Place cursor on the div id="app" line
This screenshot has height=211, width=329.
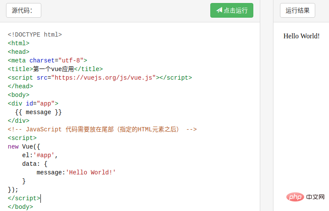pos(33,103)
